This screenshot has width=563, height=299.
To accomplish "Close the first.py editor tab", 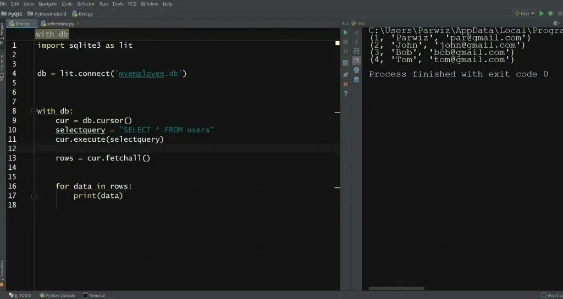I will click(34, 24).
